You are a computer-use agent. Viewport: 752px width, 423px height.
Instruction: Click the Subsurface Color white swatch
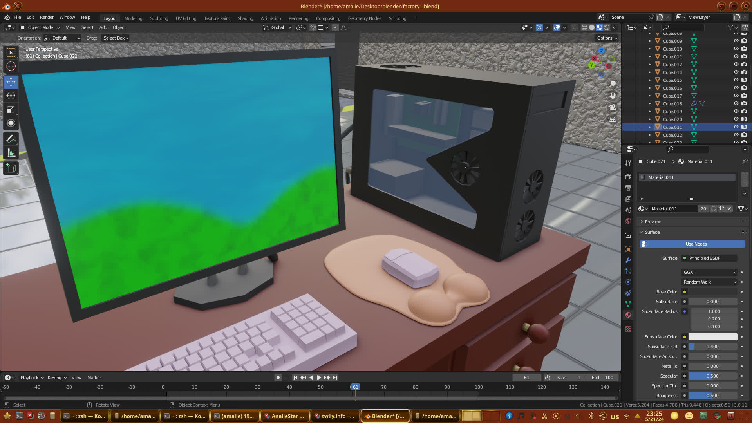[x=712, y=337]
